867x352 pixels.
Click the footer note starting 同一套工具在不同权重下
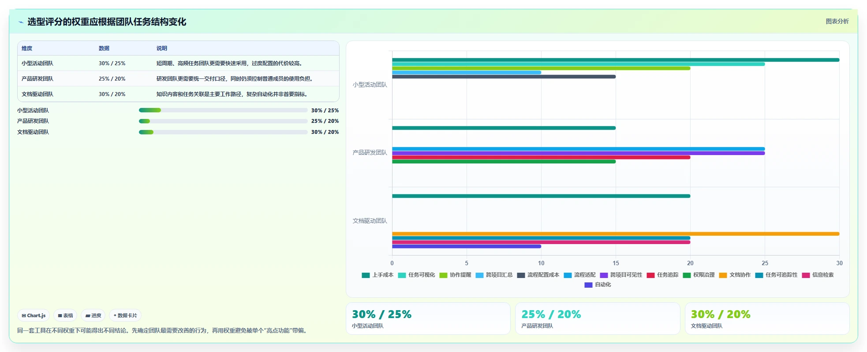163,330
